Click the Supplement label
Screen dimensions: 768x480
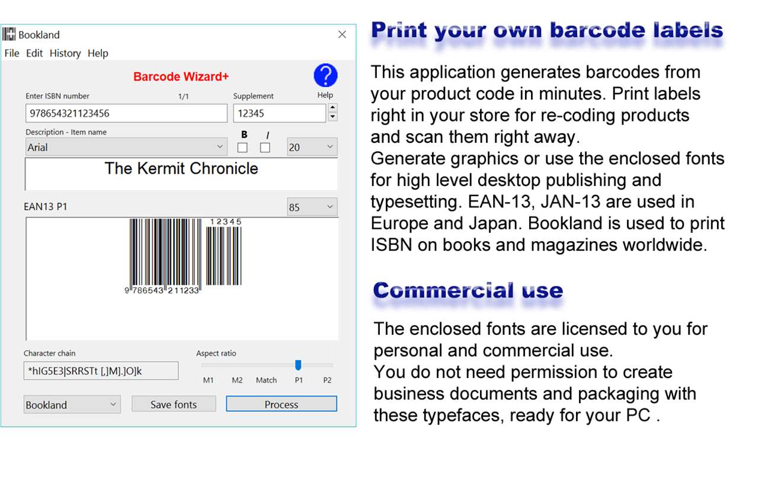point(254,96)
